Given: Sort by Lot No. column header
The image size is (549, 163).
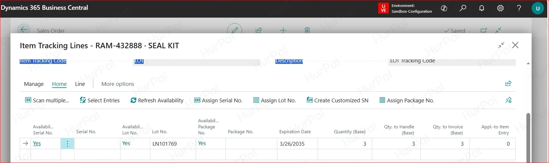Looking at the screenshot, I should 160,131.
